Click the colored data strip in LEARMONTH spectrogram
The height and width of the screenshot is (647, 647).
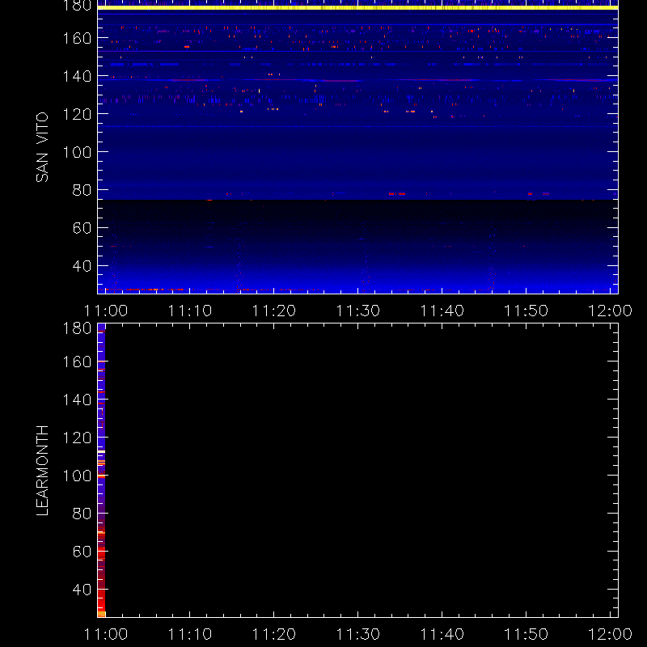tap(102, 471)
